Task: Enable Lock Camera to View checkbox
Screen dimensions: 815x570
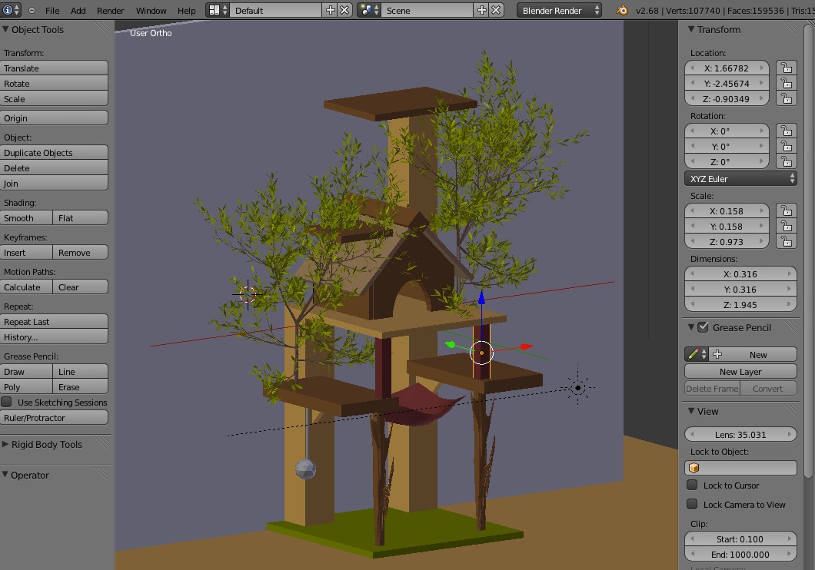Action: [692, 504]
